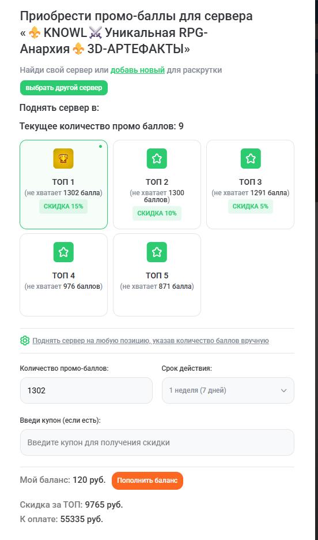Click the green star icon for ТОП 4
This screenshot has height=540, width=318.
click(x=63, y=252)
